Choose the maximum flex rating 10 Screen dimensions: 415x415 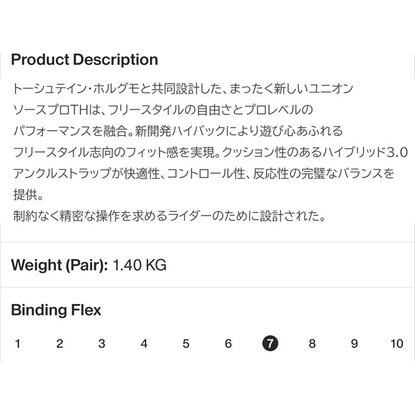[x=396, y=343]
